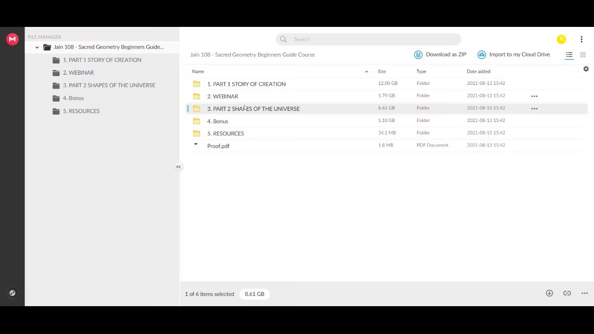
Task: Click the '8.61 GB' selection size badge
Action: 254,294
